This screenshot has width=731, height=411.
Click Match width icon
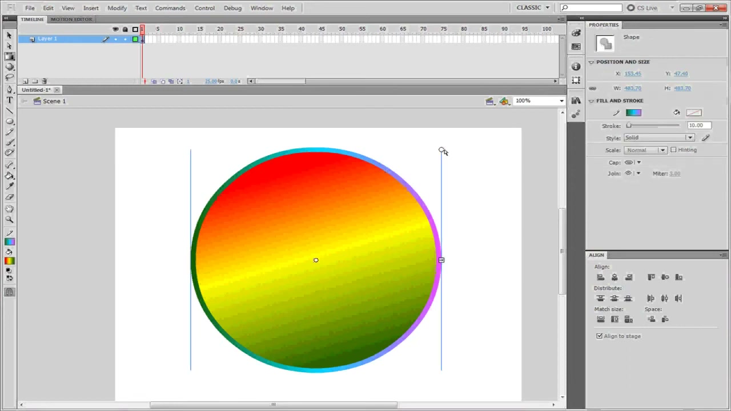[x=600, y=320]
